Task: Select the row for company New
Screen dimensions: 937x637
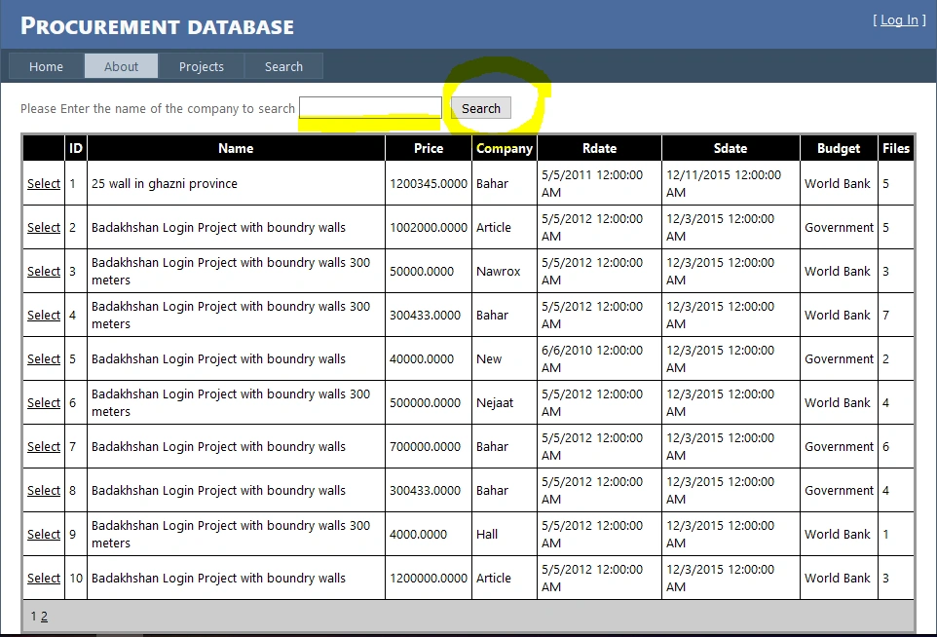Action: (x=44, y=358)
